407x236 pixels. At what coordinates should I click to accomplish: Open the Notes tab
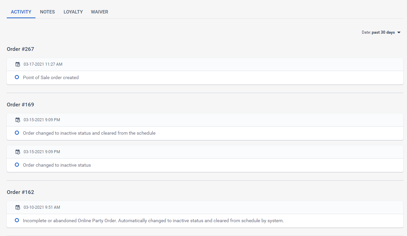point(48,12)
